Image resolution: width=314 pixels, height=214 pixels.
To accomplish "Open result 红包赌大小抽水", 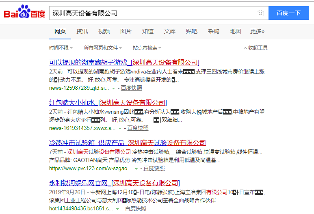I will [108, 103].
